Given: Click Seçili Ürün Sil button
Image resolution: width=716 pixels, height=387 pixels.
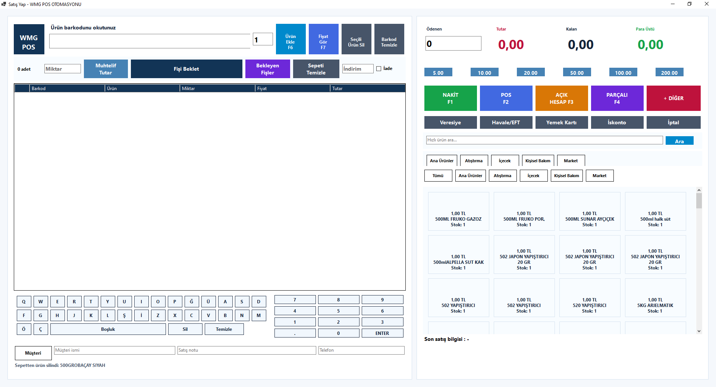Looking at the screenshot, I should [356, 39].
